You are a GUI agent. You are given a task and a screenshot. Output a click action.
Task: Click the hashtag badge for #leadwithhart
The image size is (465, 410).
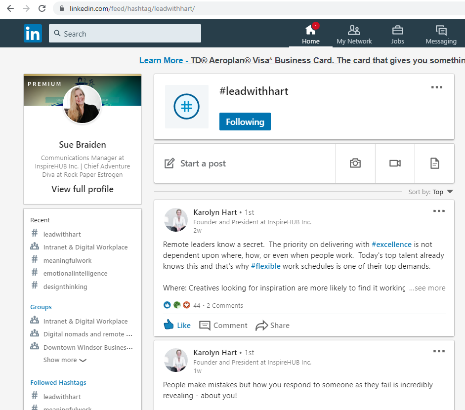tap(186, 106)
